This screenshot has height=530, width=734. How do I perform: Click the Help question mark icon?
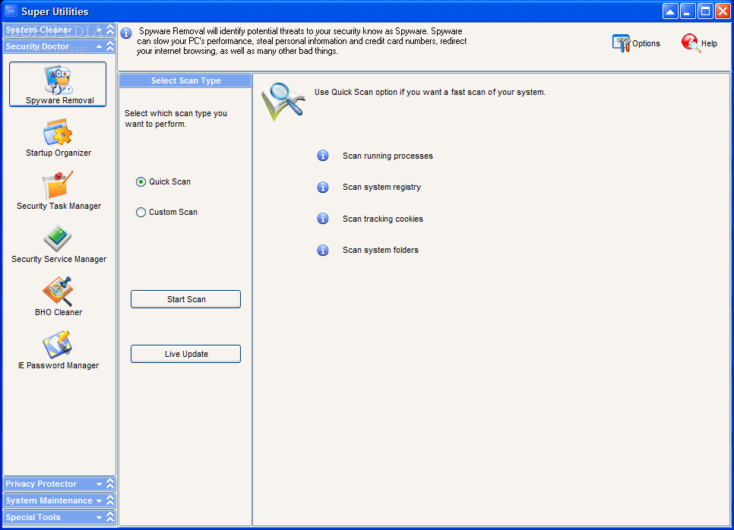tap(691, 43)
